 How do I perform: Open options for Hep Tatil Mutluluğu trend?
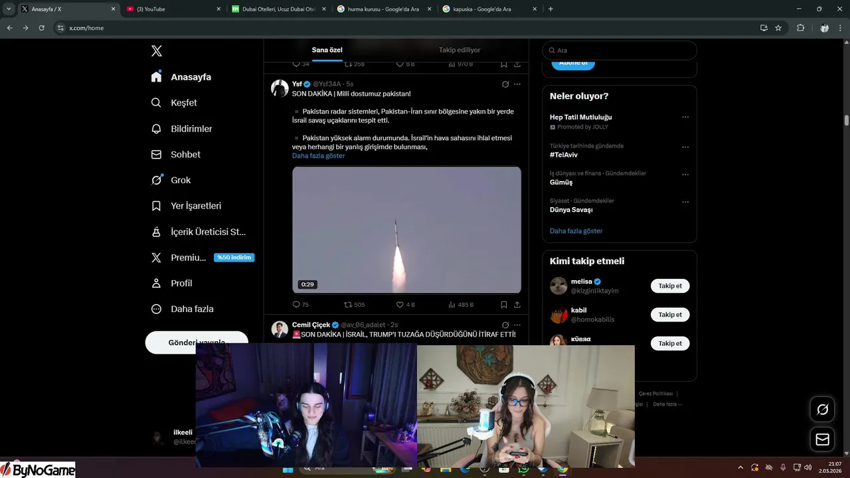pyautogui.click(x=685, y=118)
